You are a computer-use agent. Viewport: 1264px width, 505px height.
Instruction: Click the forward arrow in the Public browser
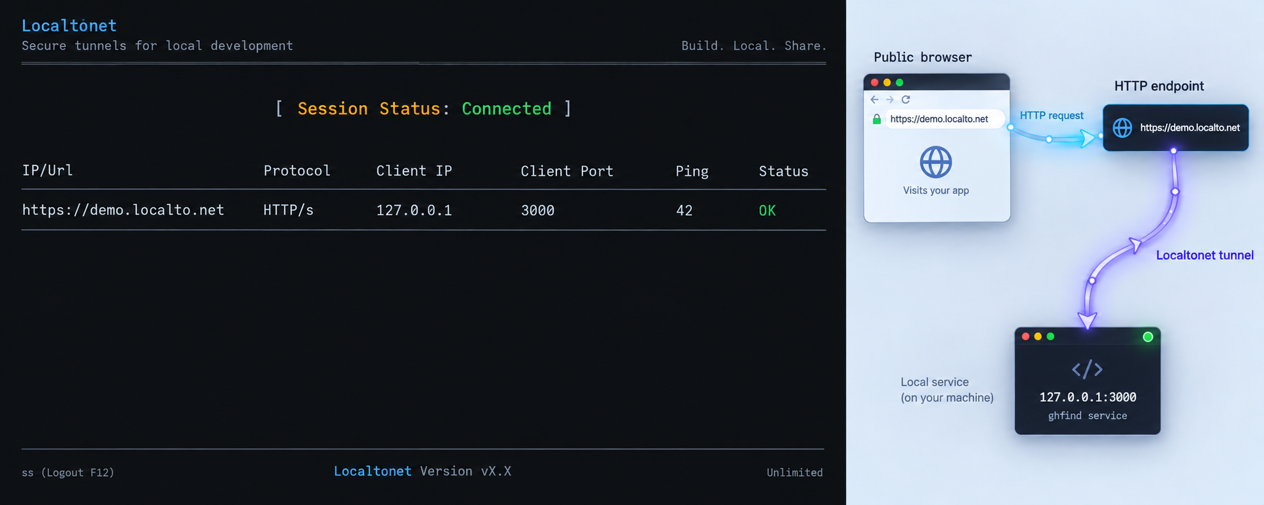click(x=890, y=99)
